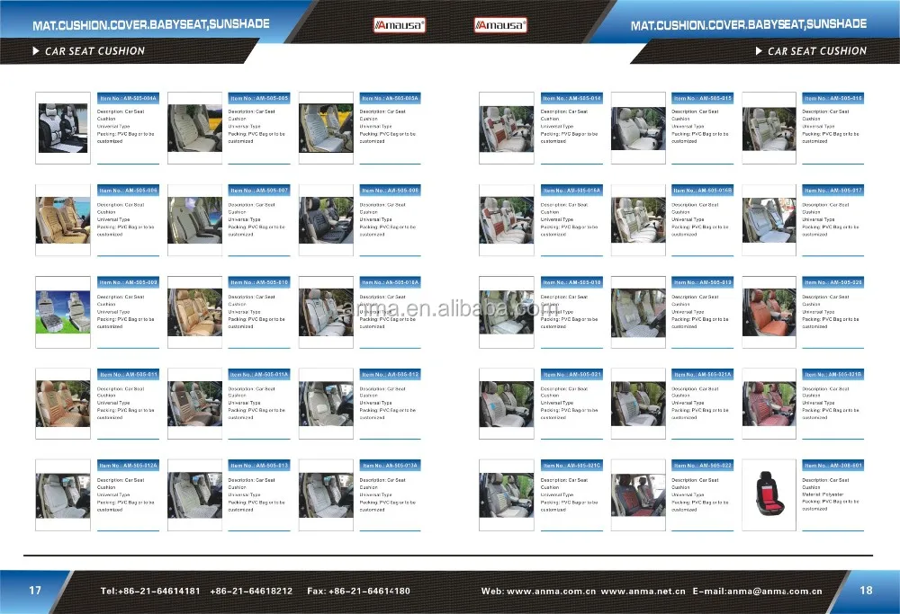Image resolution: width=900 pixels, height=614 pixels.
Task: Click the triangle icon beside page 18's CAR SEAT CUSHION
Action: tap(759, 51)
